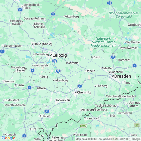
Task: Select the A4 shield north of Chemnitz
Action: tap(80, 86)
